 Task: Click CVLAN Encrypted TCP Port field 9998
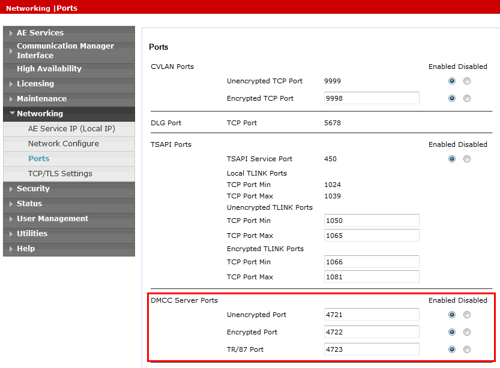click(372, 98)
